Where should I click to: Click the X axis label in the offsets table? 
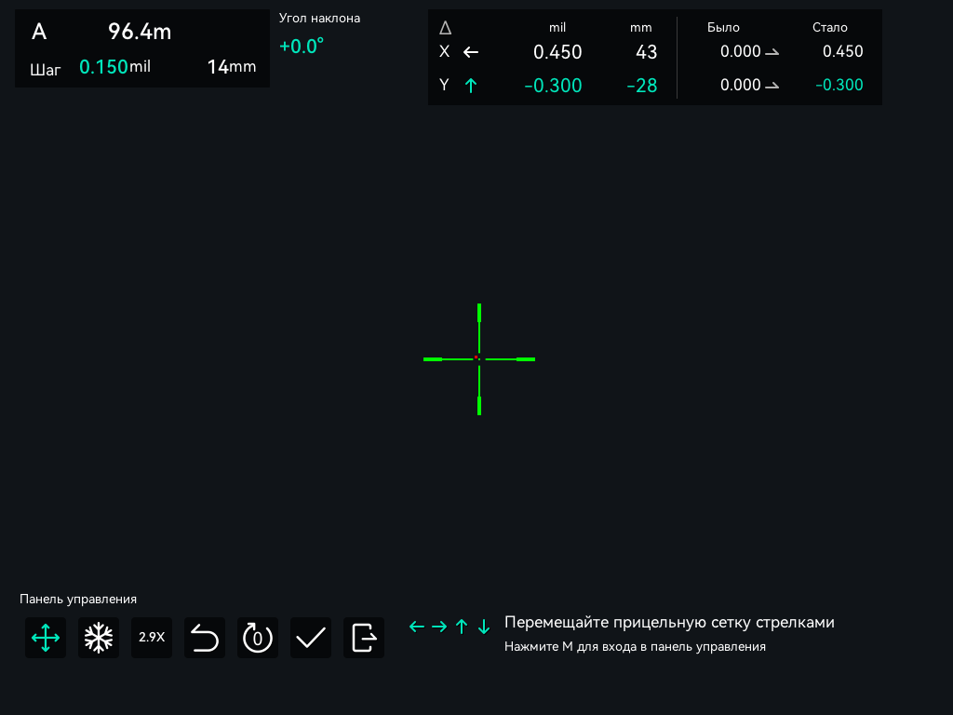pos(444,52)
